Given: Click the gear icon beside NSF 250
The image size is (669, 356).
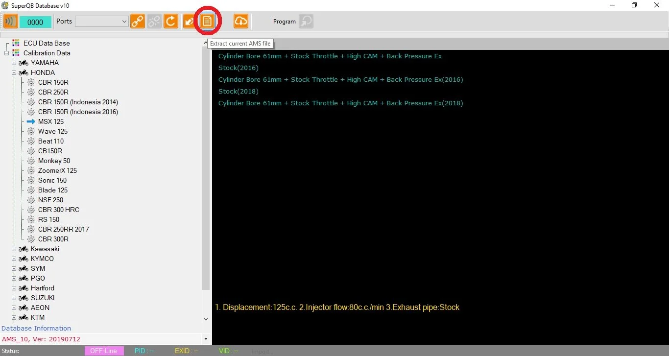Looking at the screenshot, I should click(31, 200).
